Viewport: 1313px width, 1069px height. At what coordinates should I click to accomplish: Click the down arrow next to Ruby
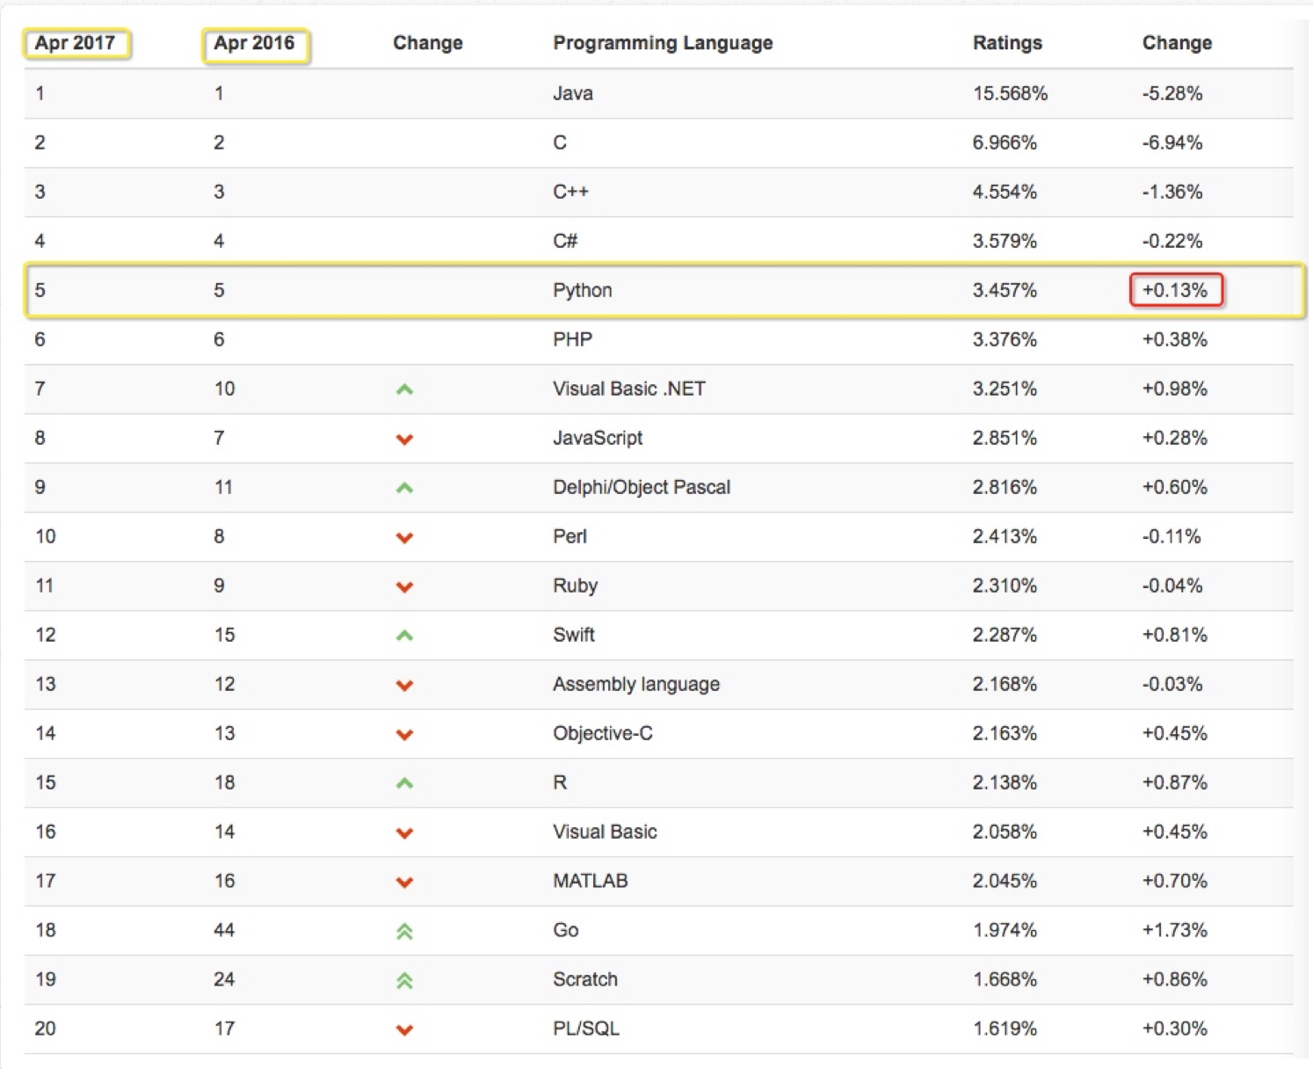coord(405,586)
